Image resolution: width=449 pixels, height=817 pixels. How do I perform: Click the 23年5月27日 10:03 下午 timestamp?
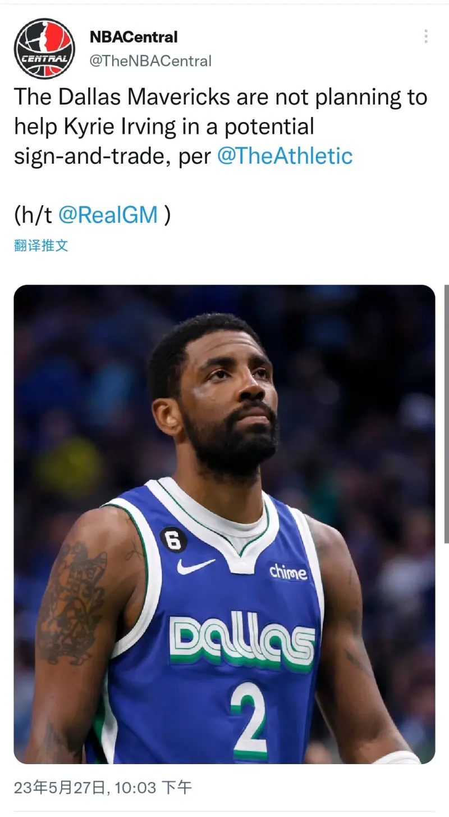tap(103, 787)
